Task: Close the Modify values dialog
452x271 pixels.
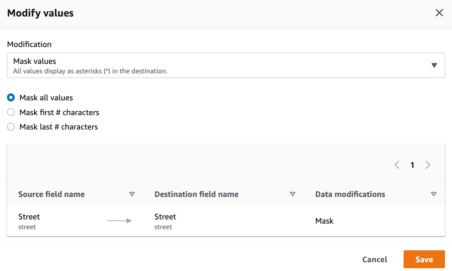Action: 439,13
